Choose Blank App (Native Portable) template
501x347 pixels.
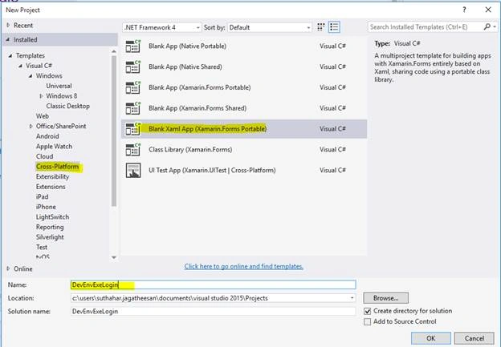click(x=244, y=46)
